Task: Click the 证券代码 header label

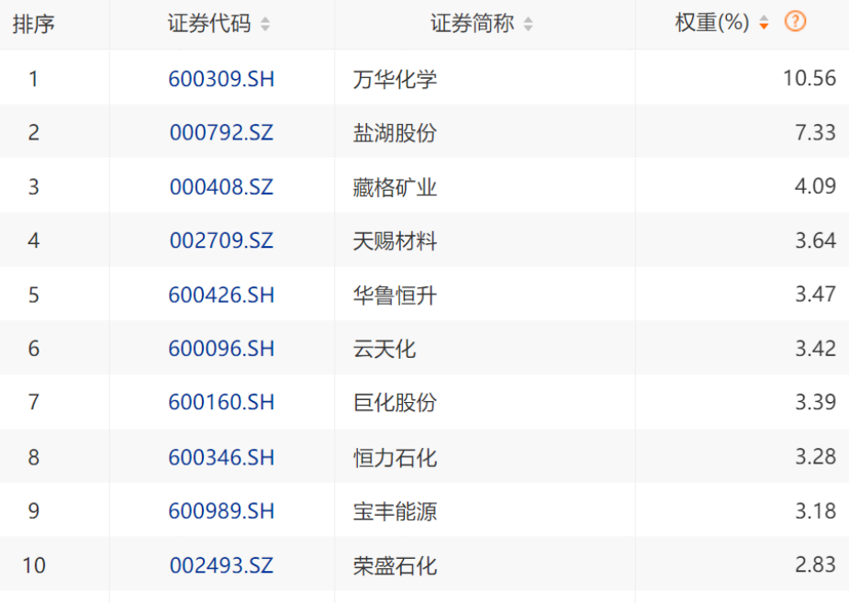Action: [209, 23]
